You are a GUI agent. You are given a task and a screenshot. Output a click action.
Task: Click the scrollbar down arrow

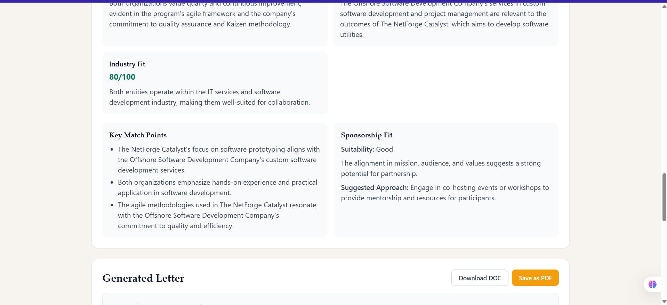(x=664, y=302)
